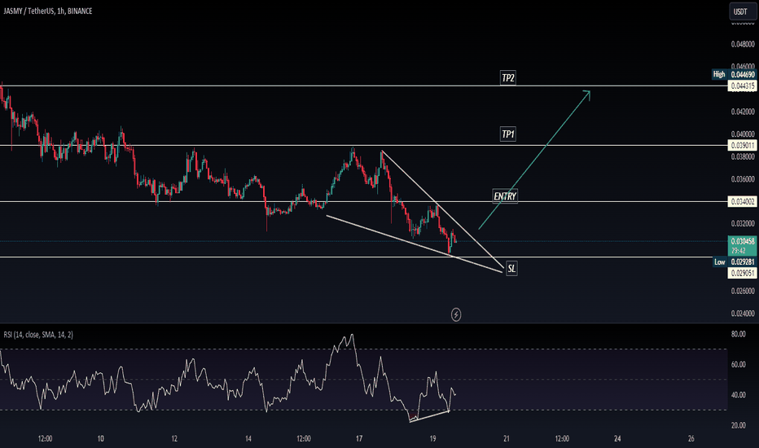Click the current price 0.030458 tag
Image resolution: width=759 pixels, height=448 pixels.
[743, 245]
